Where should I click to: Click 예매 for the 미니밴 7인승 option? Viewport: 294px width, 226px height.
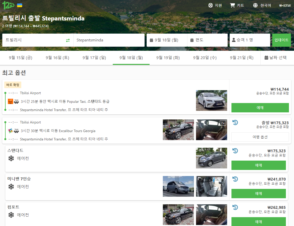pos(259,193)
